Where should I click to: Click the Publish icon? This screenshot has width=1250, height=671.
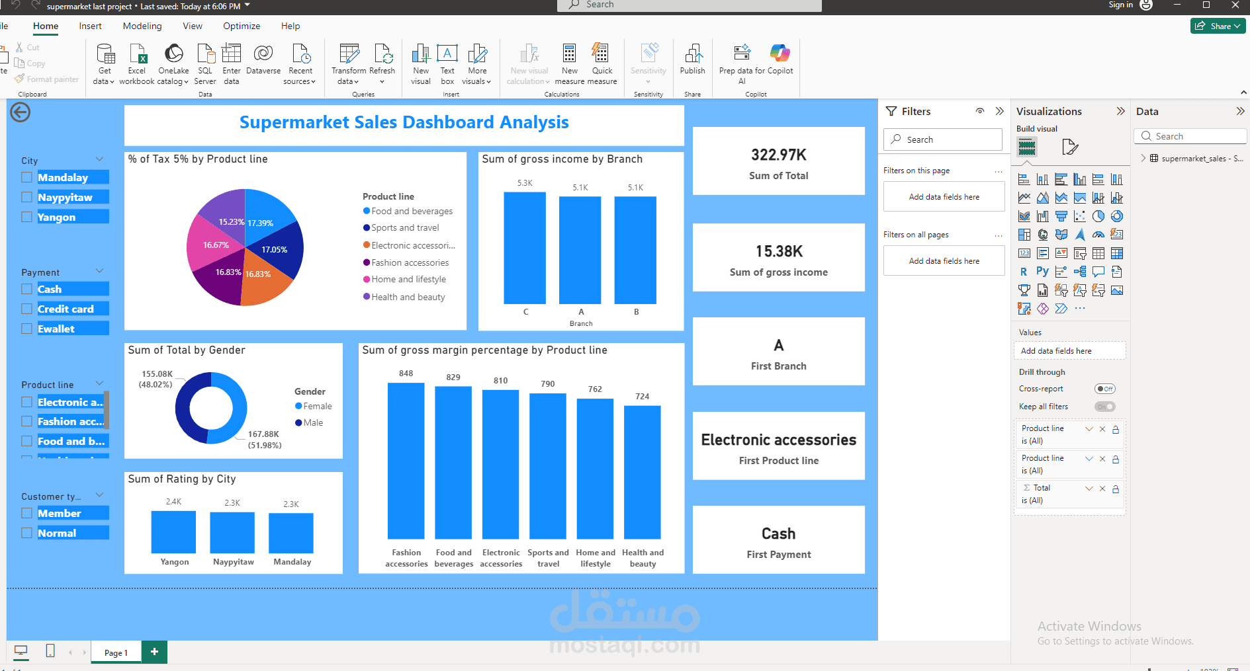click(x=692, y=59)
